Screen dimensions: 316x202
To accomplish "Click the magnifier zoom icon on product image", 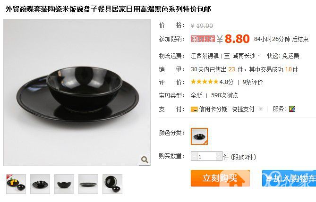I will pyautogui.click(x=145, y=160).
